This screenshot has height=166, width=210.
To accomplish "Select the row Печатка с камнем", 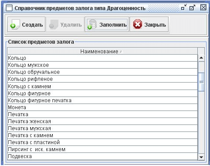I will tap(103, 135).
